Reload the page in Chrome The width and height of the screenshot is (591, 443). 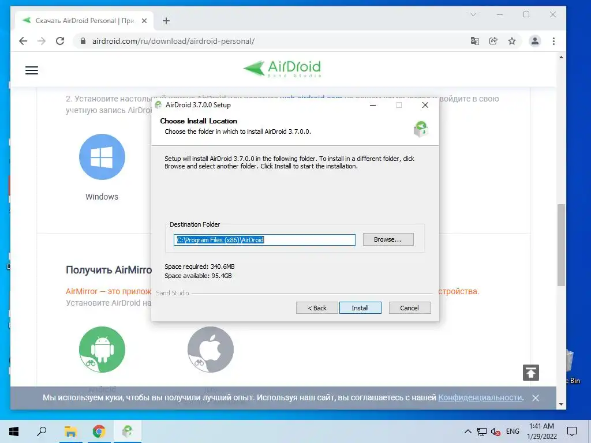60,41
